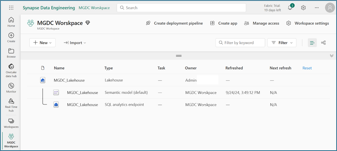Open Browse in the left navigation
This screenshot has width=337, height=151.
click(x=11, y=53)
